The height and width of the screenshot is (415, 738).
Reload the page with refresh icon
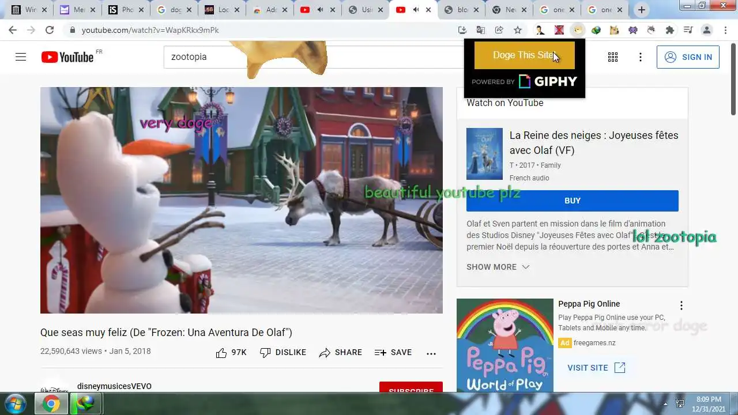click(x=50, y=30)
